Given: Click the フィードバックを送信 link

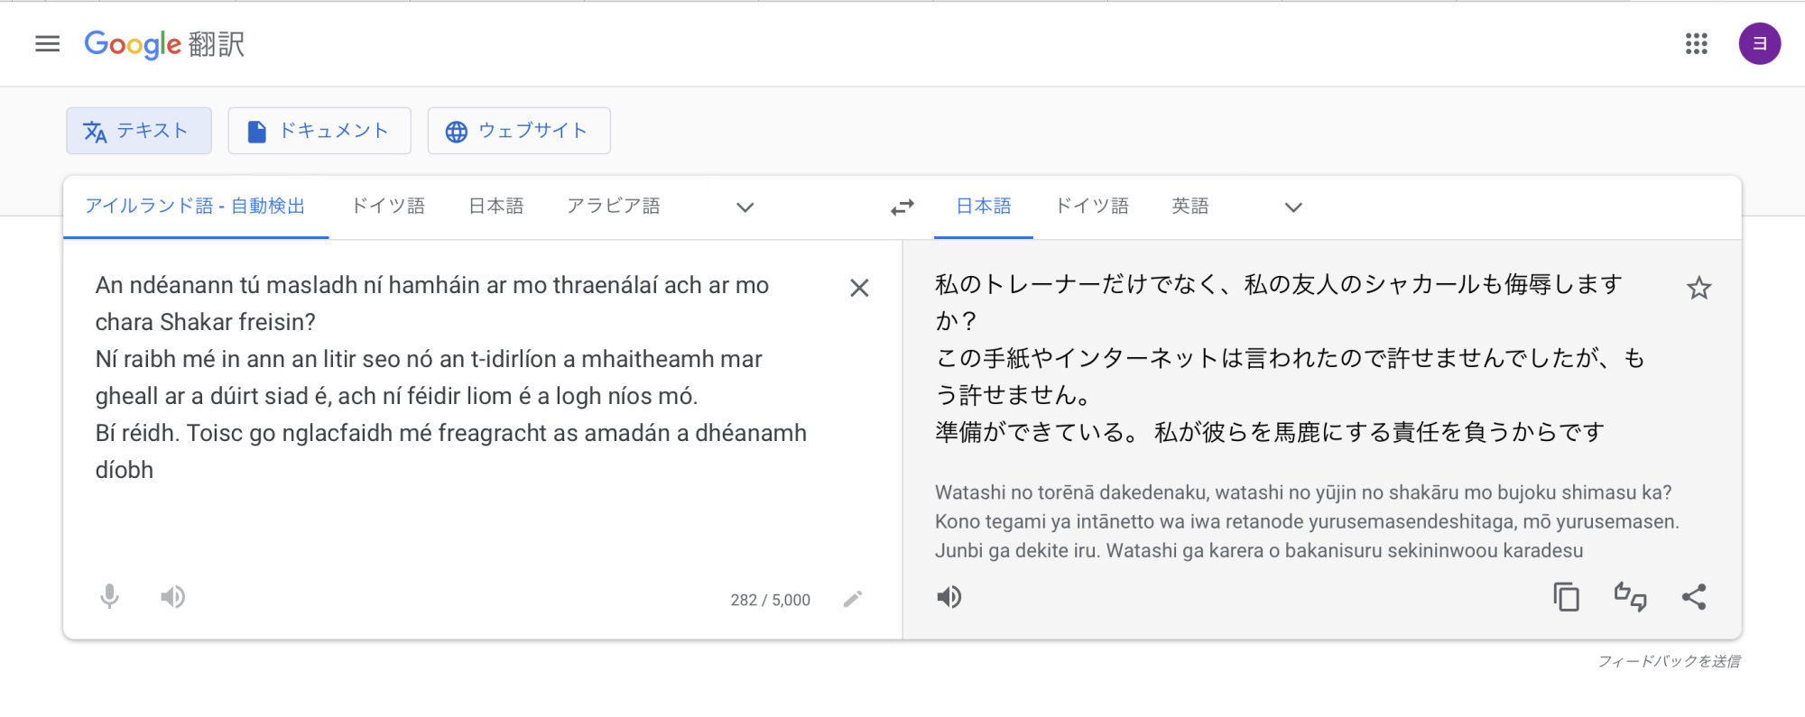Looking at the screenshot, I should 1669,661.
